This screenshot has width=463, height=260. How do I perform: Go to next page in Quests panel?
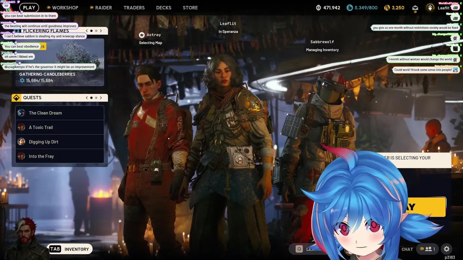pyautogui.click(x=101, y=97)
